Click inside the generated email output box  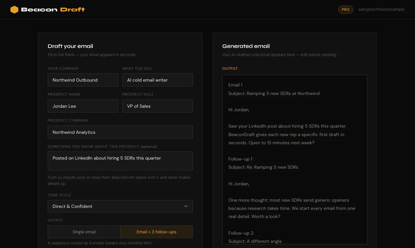[x=295, y=160]
